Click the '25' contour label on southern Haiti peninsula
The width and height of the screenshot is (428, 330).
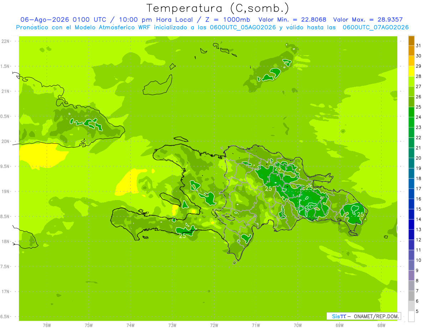pyautogui.click(x=182, y=236)
